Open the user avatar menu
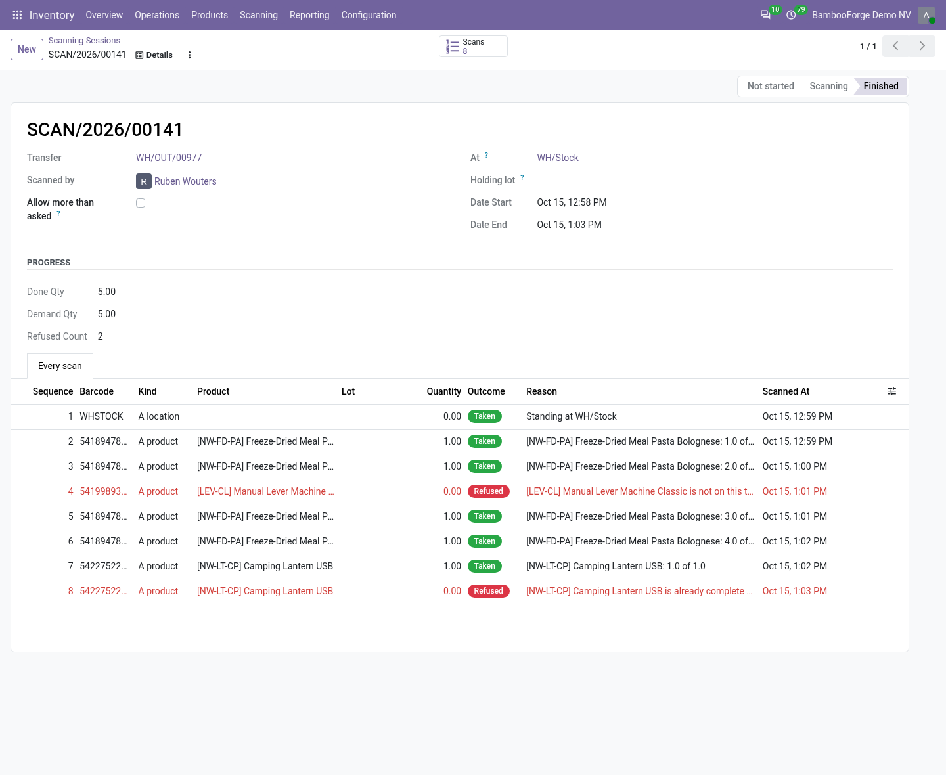 [926, 15]
